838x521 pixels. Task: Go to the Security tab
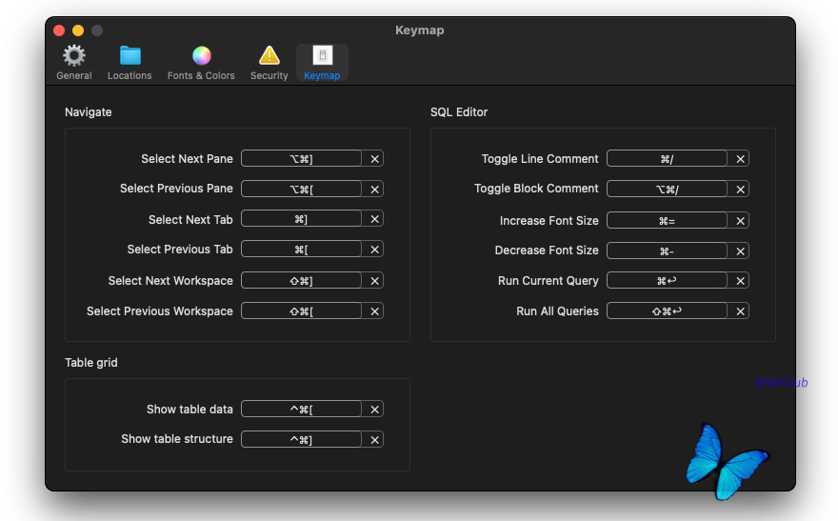point(269,63)
